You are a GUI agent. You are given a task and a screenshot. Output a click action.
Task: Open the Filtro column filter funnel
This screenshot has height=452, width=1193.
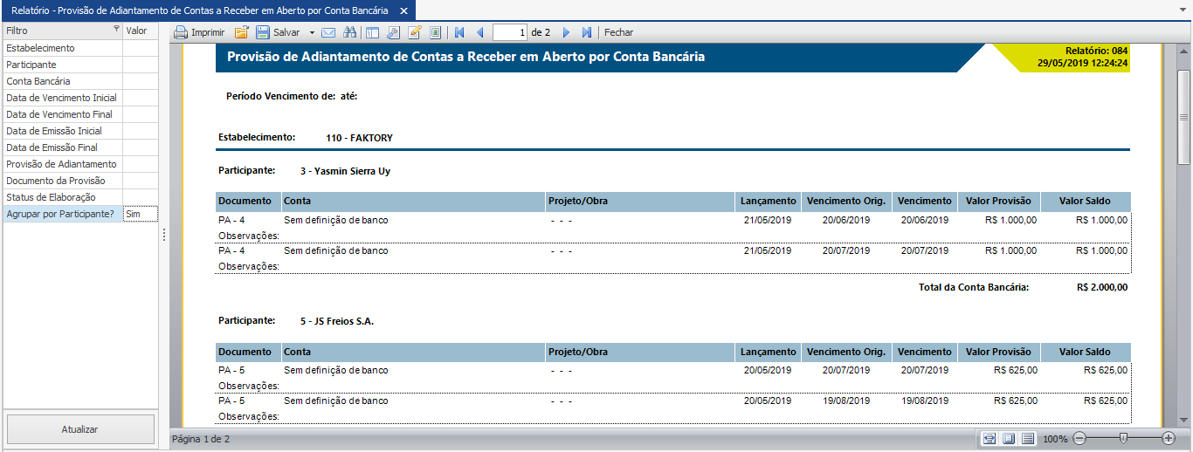click(x=117, y=30)
